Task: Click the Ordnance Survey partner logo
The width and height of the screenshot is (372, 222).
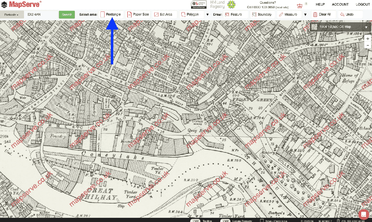Action: tap(199, 5)
